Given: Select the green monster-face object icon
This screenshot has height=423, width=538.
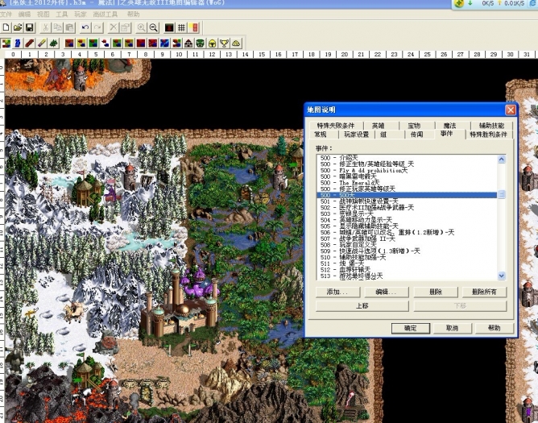Looking at the screenshot, I should [x=201, y=44].
